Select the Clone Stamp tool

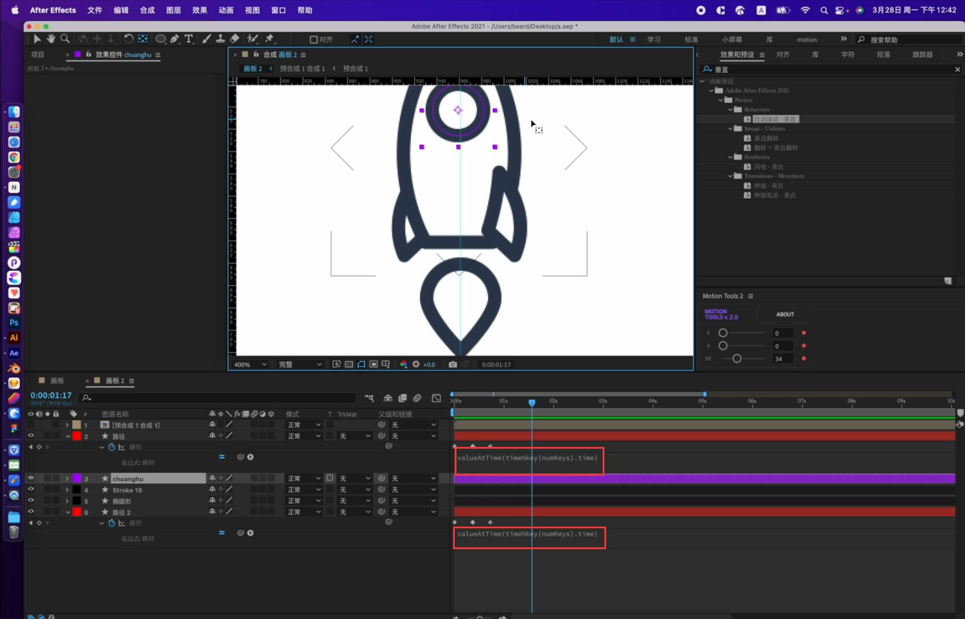[220, 39]
